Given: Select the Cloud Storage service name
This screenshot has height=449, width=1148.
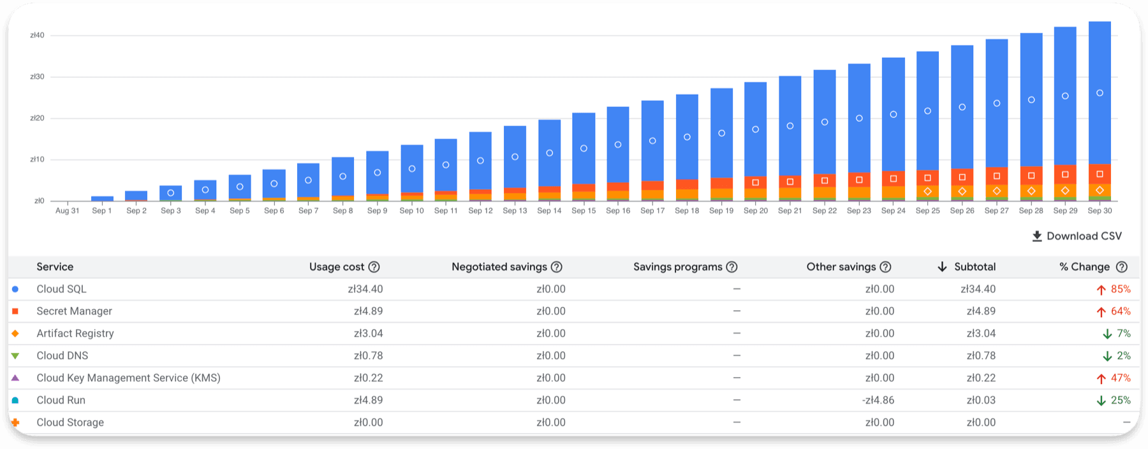Looking at the screenshot, I should point(70,423).
